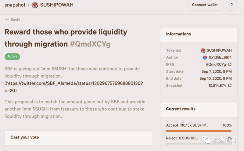The width and height of the screenshot is (244, 151).
Task: Click the Reject result row
Action: [x=199, y=138]
